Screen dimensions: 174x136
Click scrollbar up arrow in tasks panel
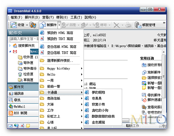click(164, 52)
